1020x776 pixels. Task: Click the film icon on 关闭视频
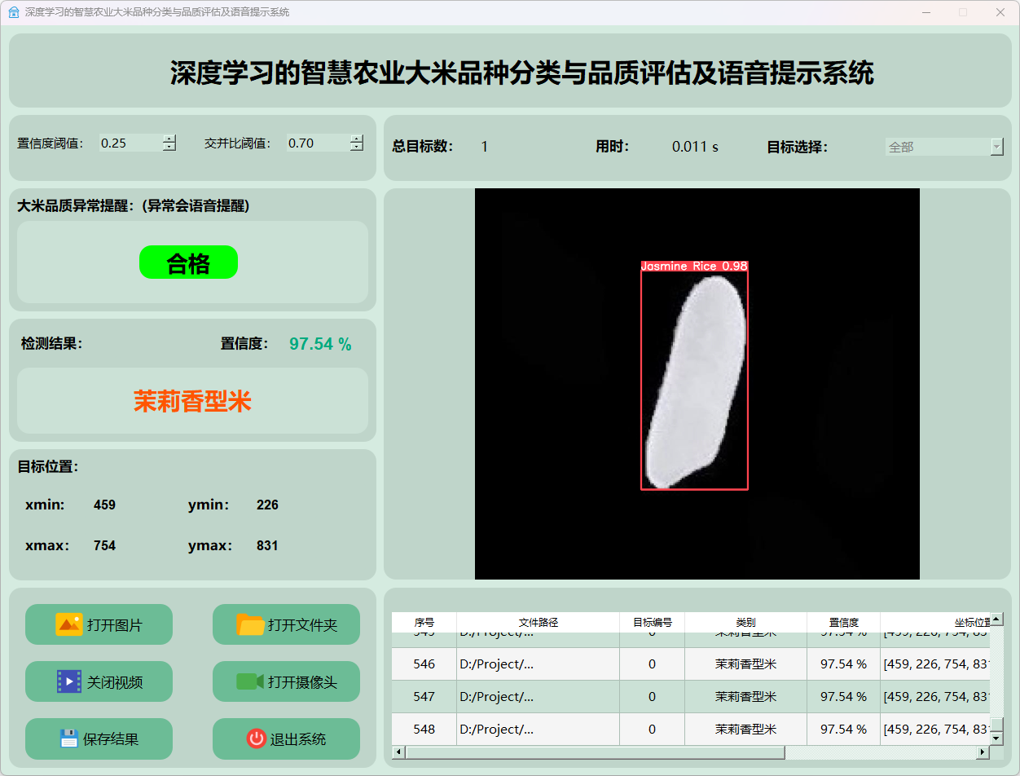69,681
